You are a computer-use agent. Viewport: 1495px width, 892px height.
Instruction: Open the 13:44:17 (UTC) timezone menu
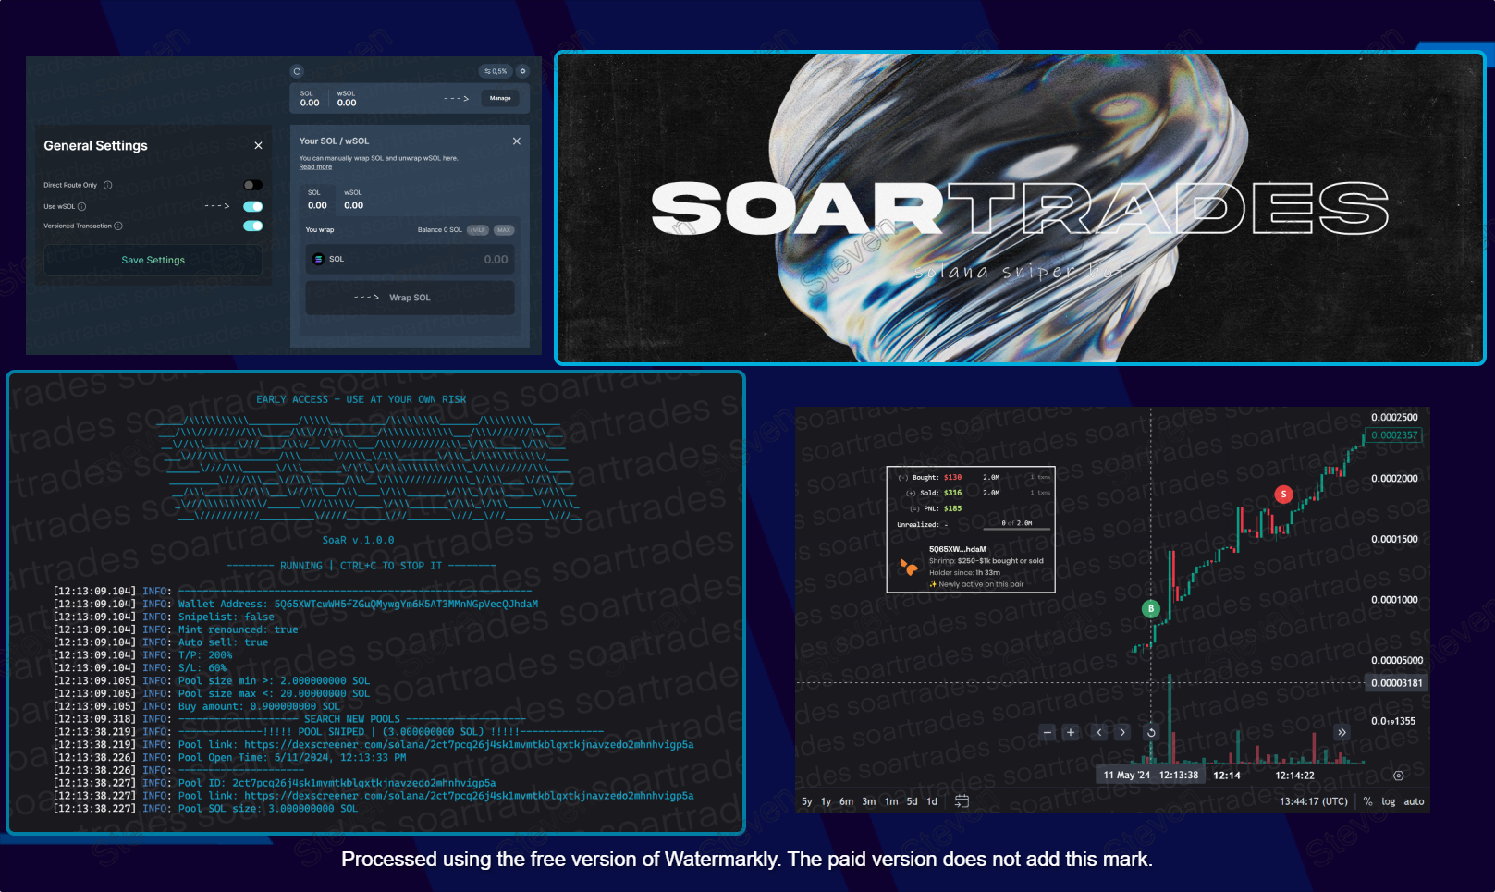1314,801
